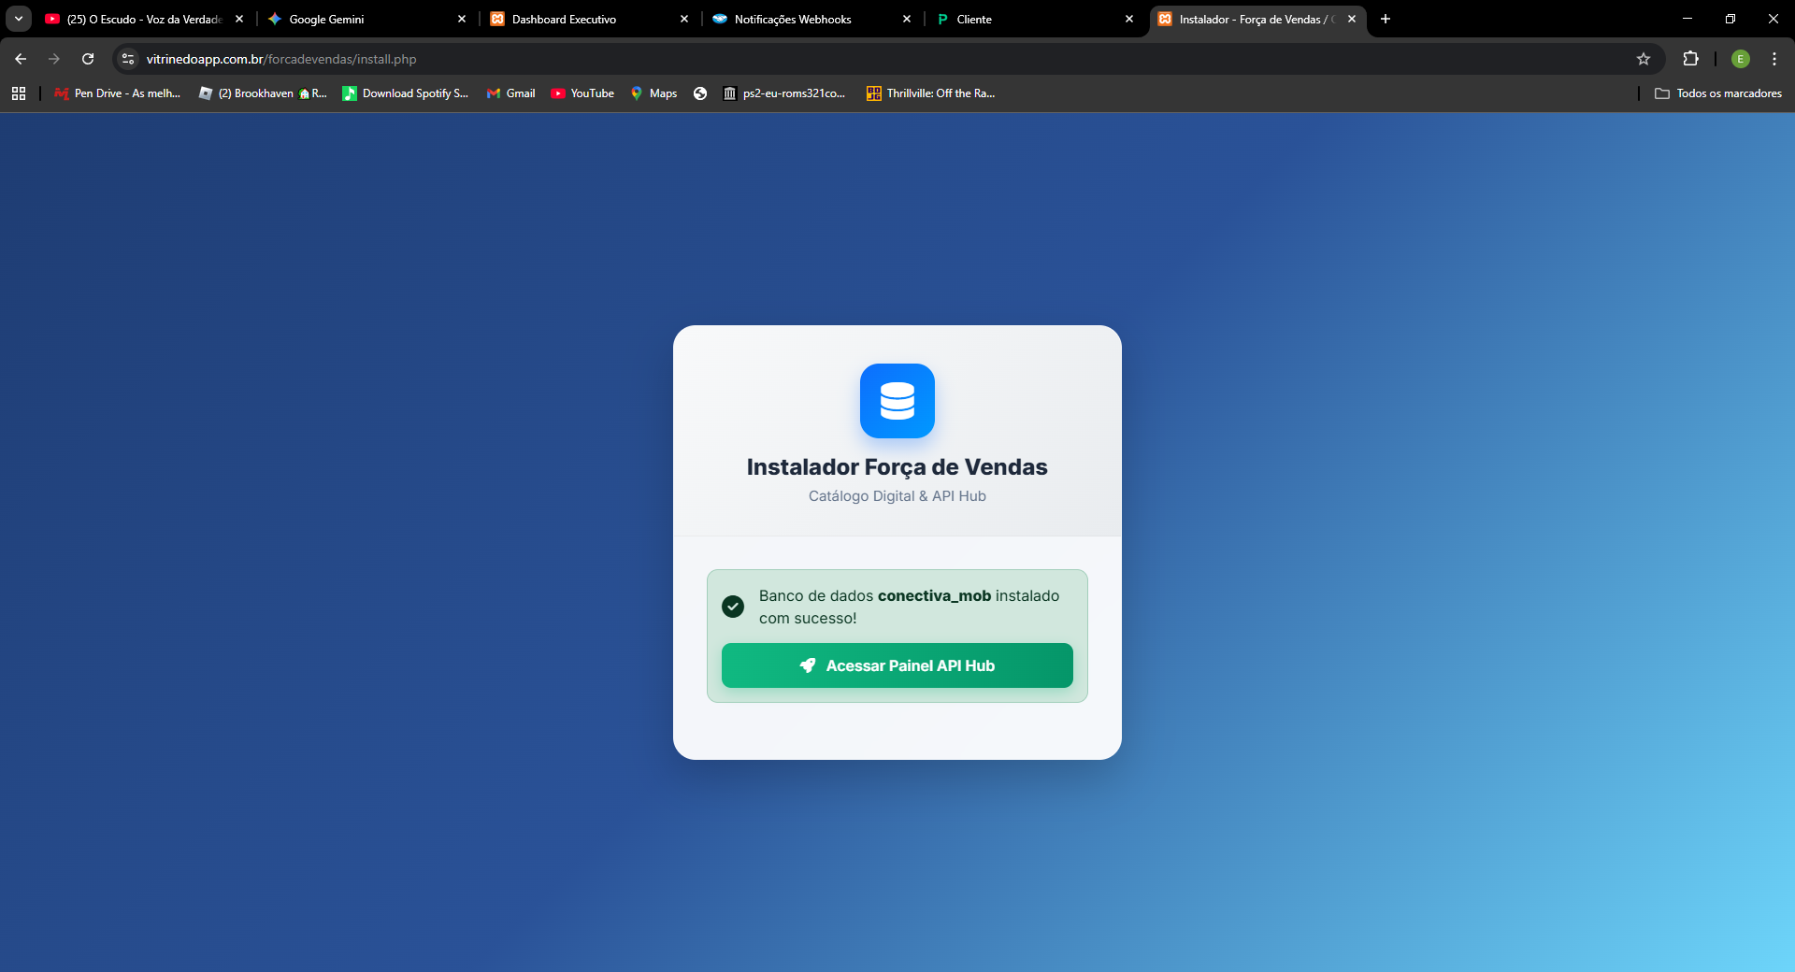Viewport: 1795px width, 972px height.
Task: Click the address bar URL field
Action: coord(841,59)
